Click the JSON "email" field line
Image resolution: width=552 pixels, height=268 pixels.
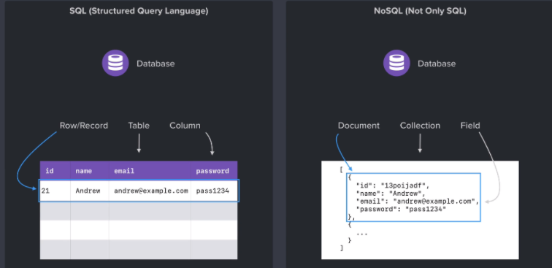418,202
